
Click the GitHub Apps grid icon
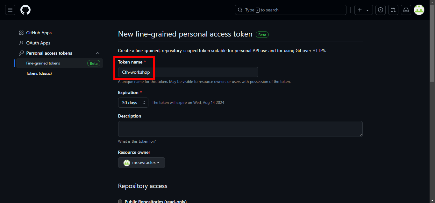click(x=21, y=33)
